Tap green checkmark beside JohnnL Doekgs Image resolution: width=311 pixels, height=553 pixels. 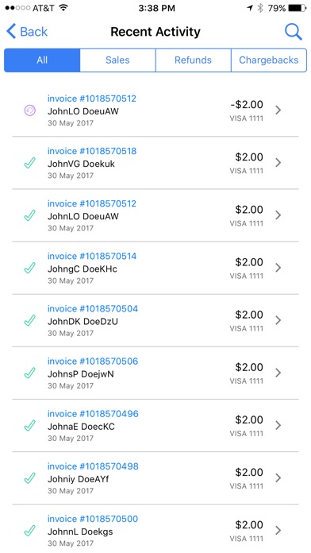(x=29, y=531)
